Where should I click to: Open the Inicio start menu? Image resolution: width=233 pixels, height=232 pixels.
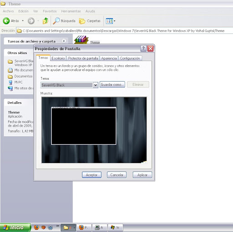tap(15, 227)
